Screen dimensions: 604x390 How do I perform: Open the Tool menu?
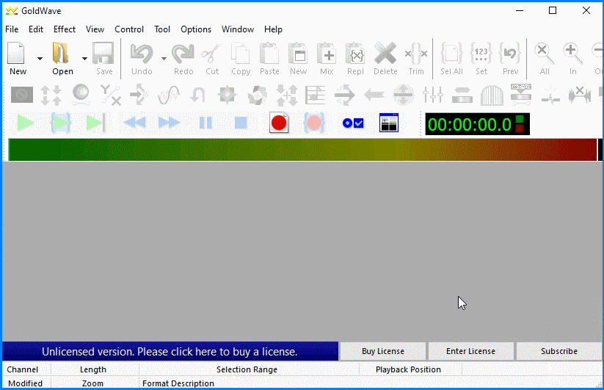click(162, 29)
